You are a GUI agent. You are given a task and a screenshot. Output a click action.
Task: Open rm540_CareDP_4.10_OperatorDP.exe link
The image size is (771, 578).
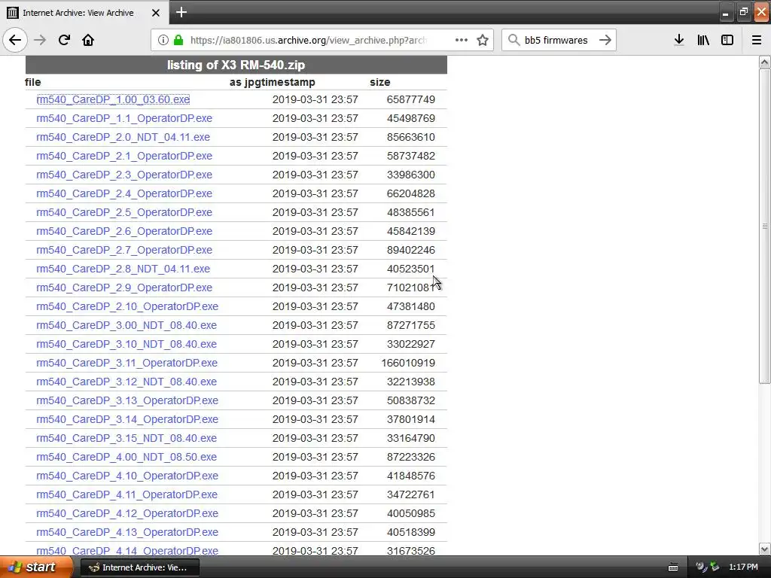[127, 476]
